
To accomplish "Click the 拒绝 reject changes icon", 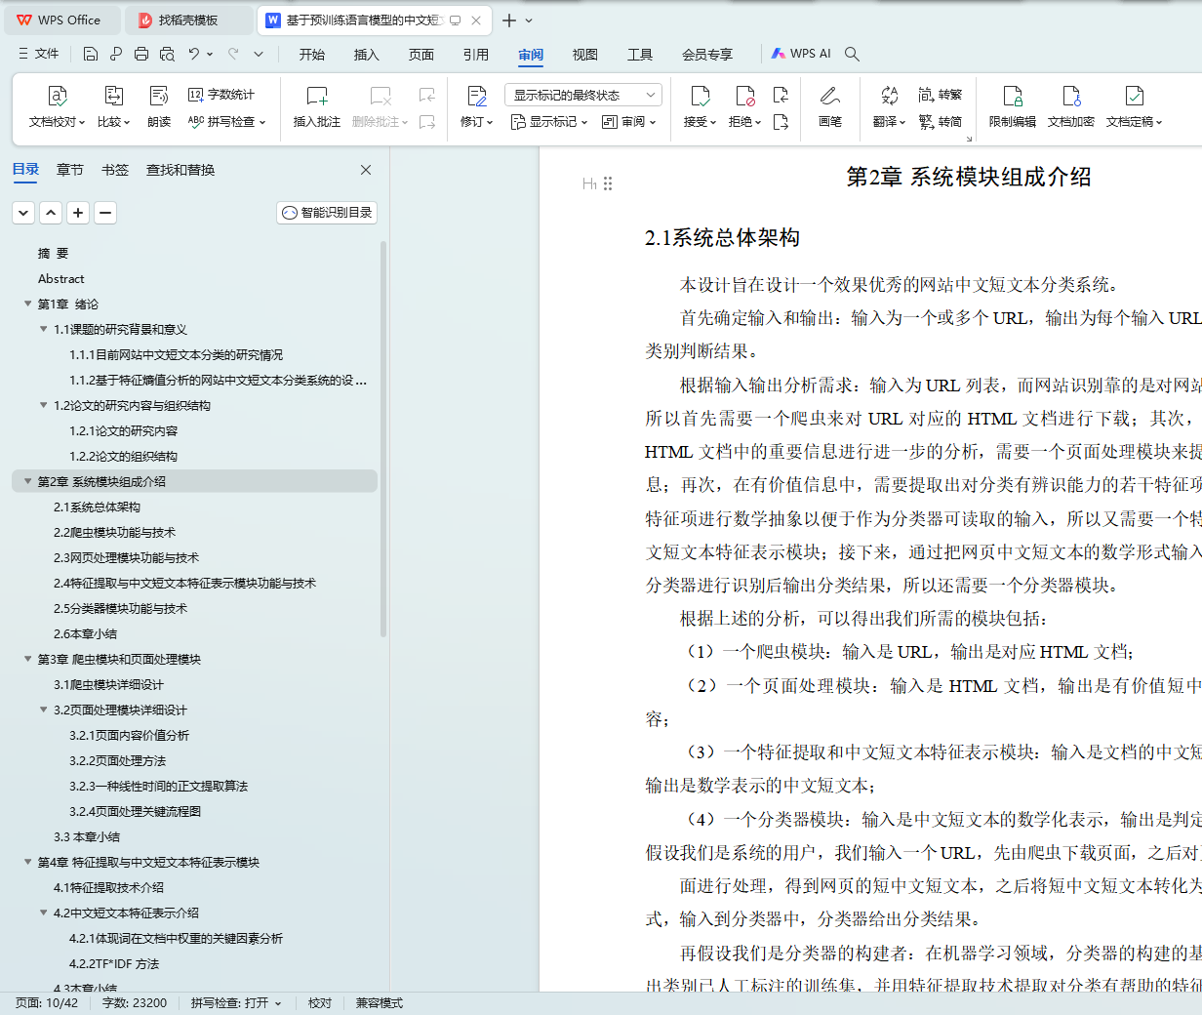I will [744, 96].
